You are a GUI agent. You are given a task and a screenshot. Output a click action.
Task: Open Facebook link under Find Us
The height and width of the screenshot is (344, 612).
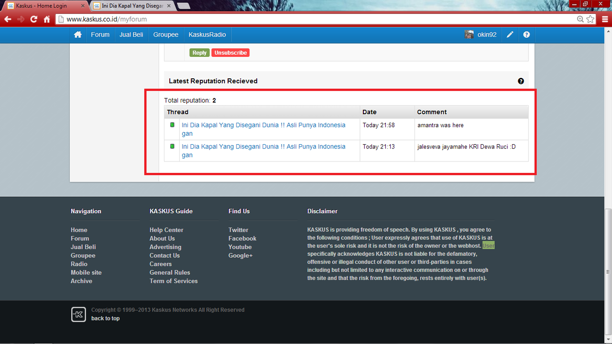(242, 238)
